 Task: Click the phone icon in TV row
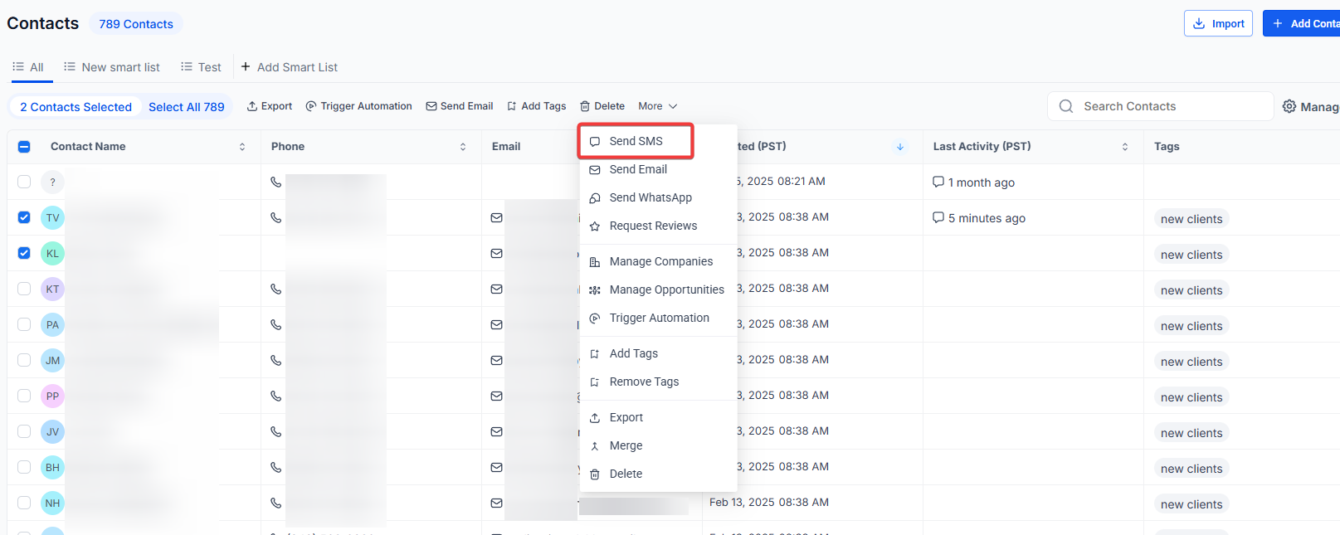(276, 217)
